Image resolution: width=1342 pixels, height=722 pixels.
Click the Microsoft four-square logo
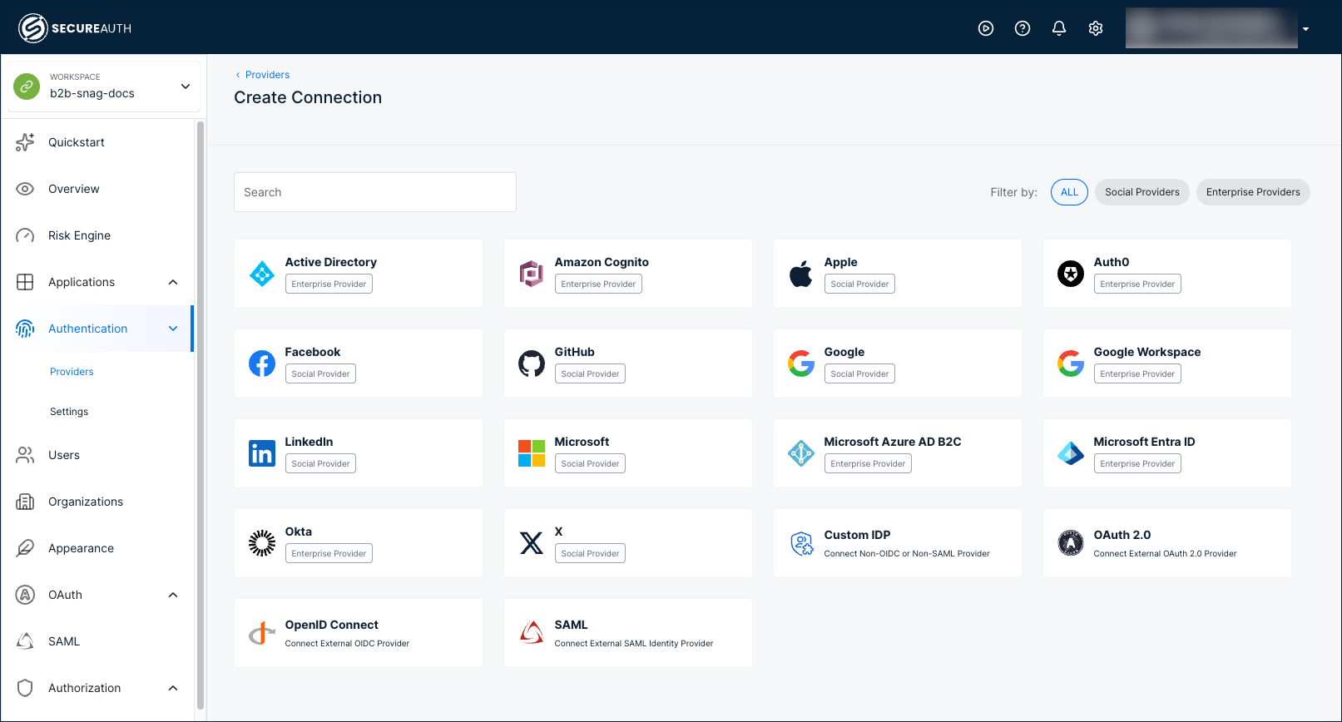pyautogui.click(x=532, y=453)
